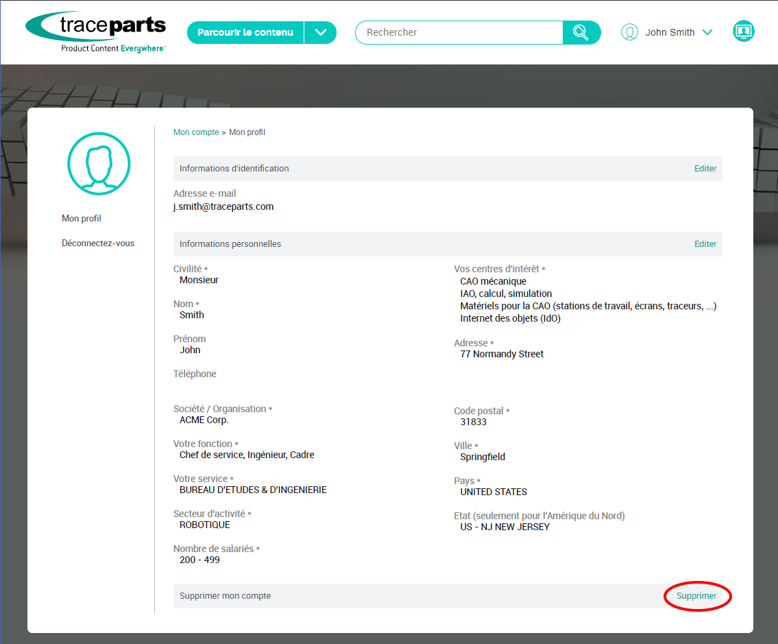The height and width of the screenshot is (644, 778).
Task: Open the monitor icon in the top-right corner
Action: 743,32
